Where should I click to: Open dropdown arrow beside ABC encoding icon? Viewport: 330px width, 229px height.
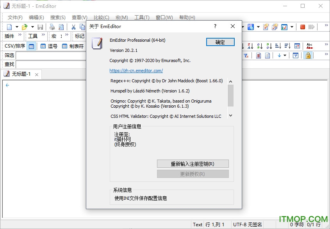259,27
